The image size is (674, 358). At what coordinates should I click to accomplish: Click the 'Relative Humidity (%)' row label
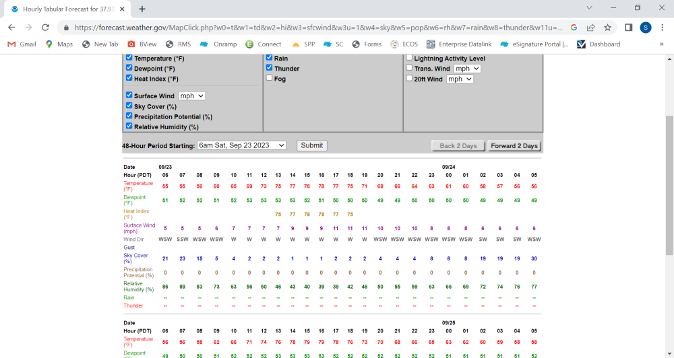(x=138, y=286)
